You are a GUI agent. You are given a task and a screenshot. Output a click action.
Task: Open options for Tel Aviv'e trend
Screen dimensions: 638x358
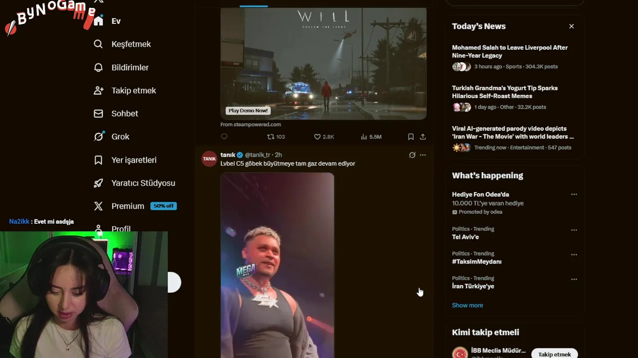574,230
